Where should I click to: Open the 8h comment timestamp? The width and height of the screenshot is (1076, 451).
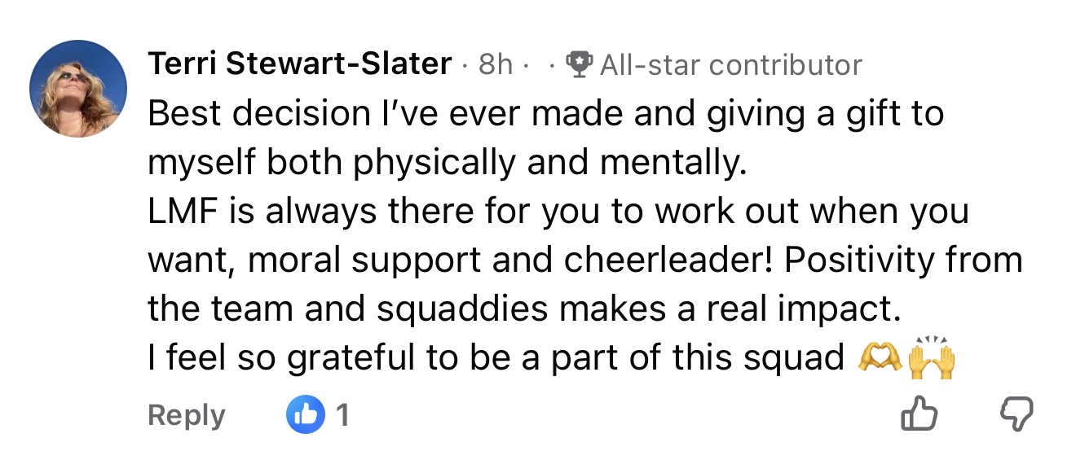495,64
